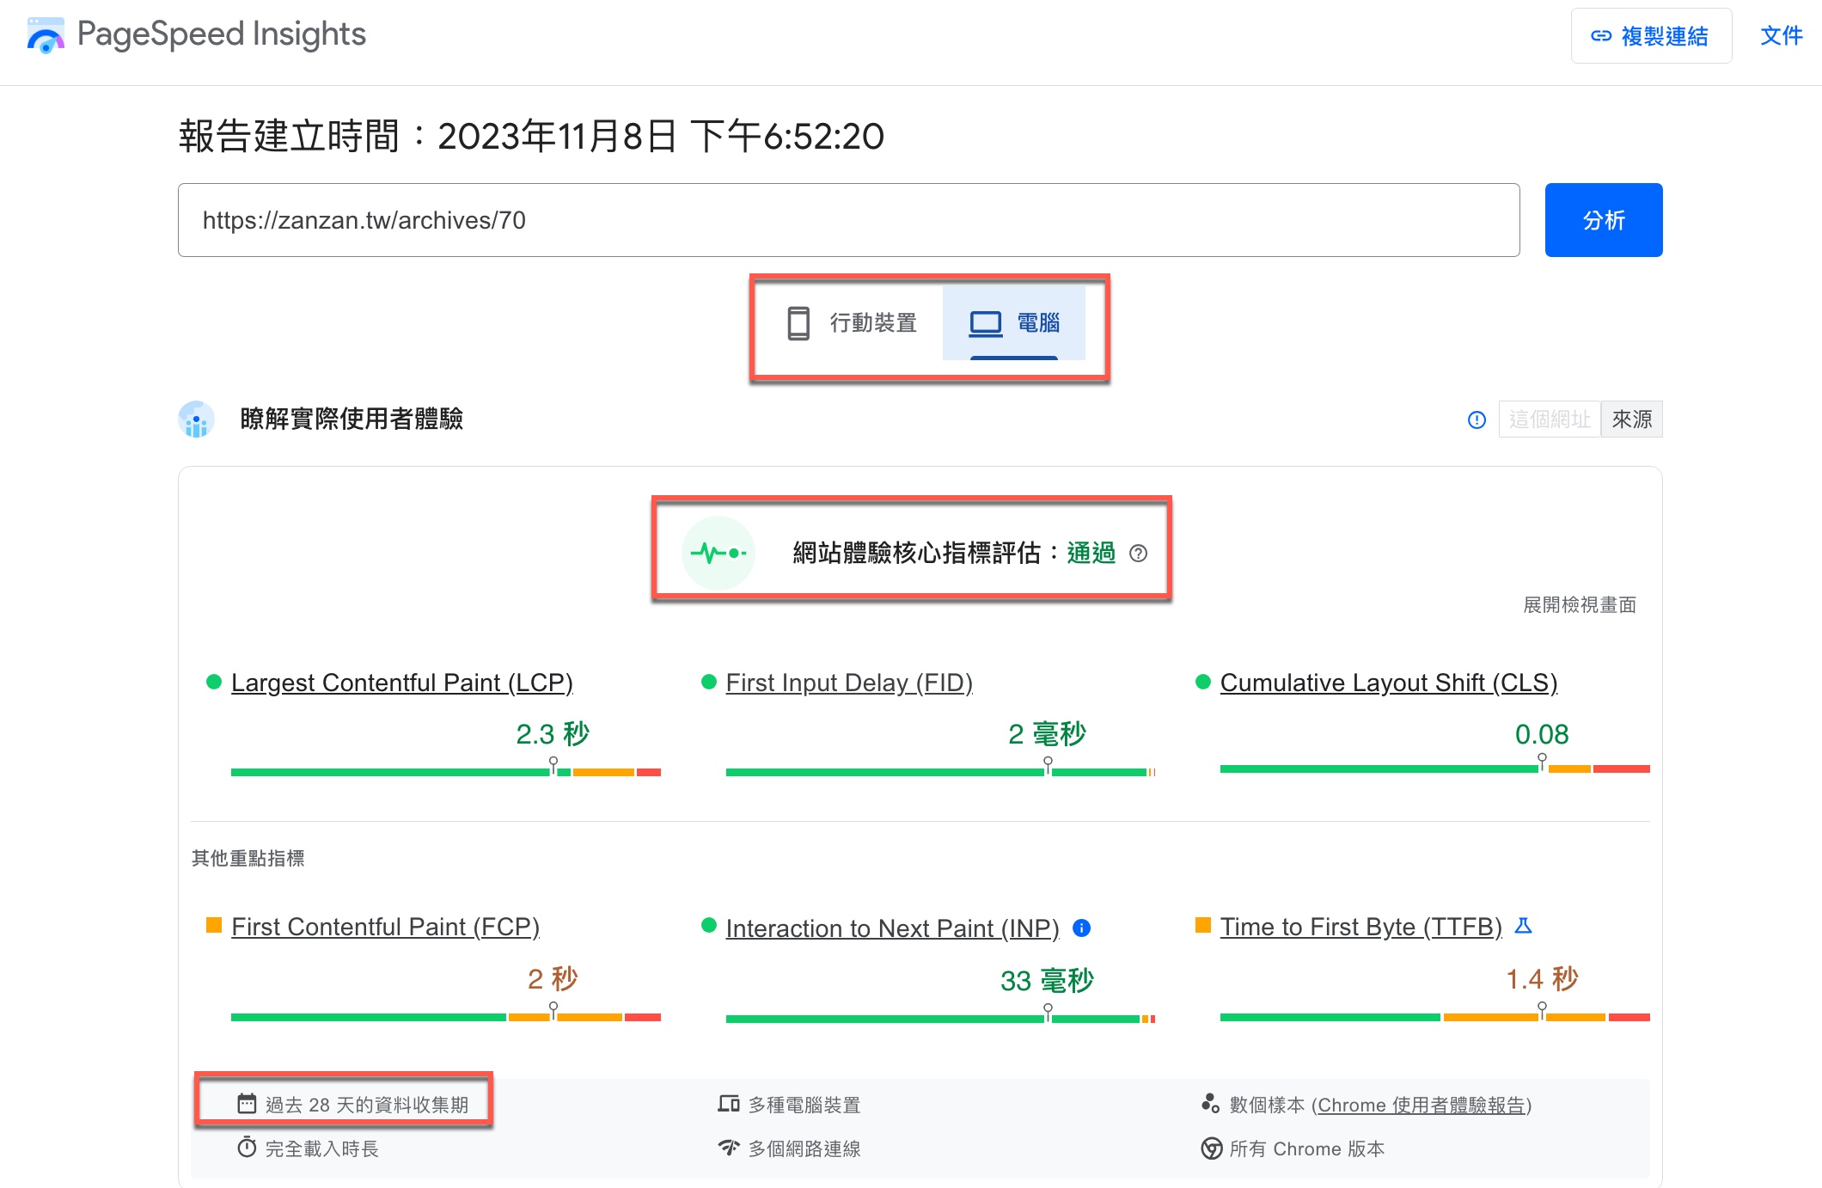Click the CLS distribution bar
Screen dimensions: 1822x1188
[1434, 769]
